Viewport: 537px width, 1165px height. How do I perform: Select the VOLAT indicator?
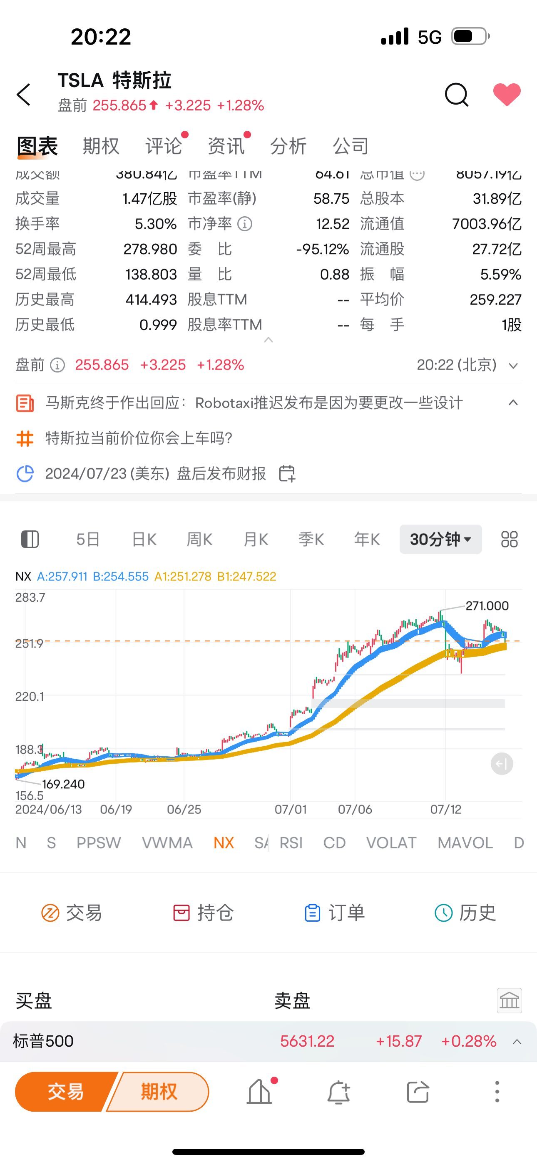[x=391, y=842]
